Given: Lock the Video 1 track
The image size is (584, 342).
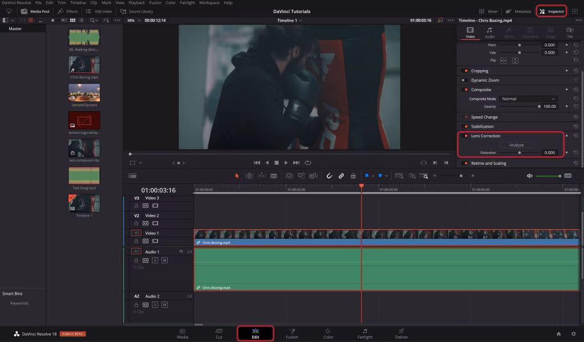Looking at the screenshot, I should coord(136,241).
